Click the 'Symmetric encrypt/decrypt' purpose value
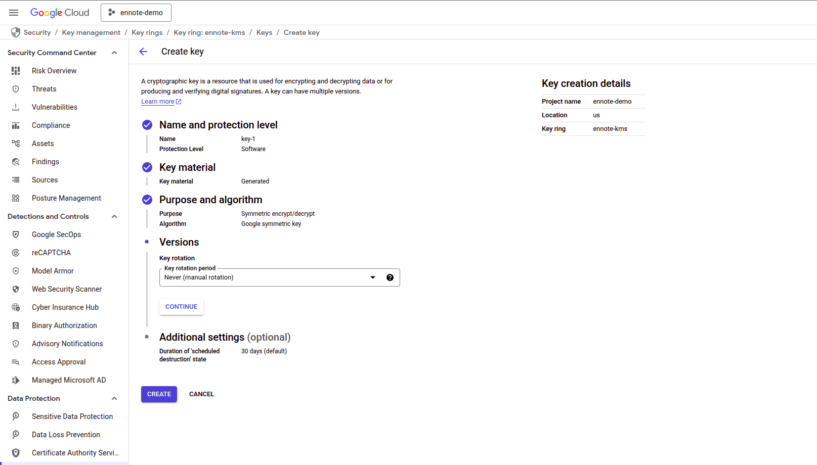Viewport: 817px width, 465px height. [278, 214]
